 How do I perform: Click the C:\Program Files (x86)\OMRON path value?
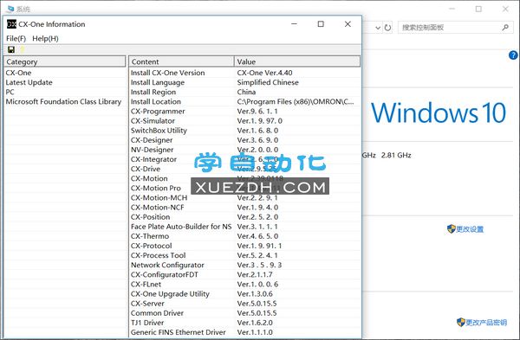(296, 101)
